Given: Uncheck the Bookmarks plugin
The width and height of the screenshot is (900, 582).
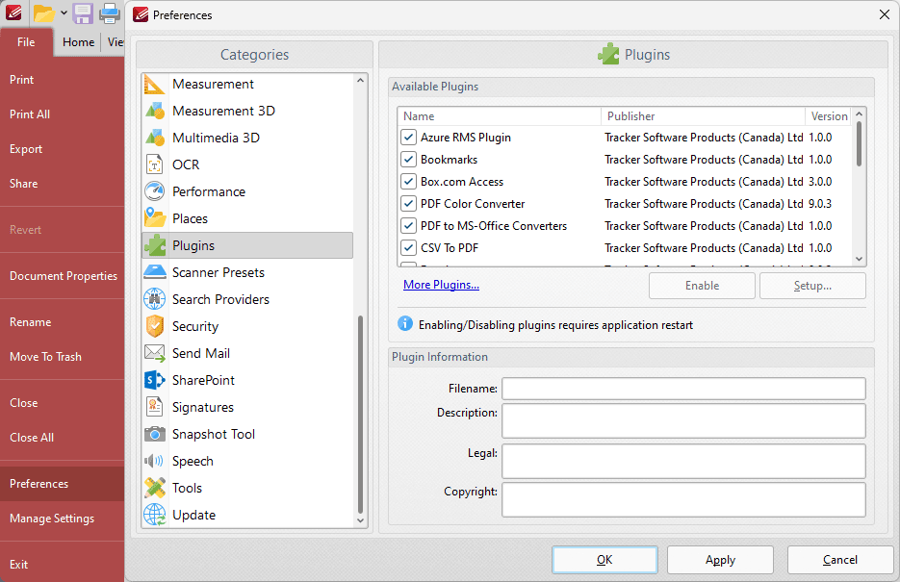Looking at the screenshot, I should [407, 160].
